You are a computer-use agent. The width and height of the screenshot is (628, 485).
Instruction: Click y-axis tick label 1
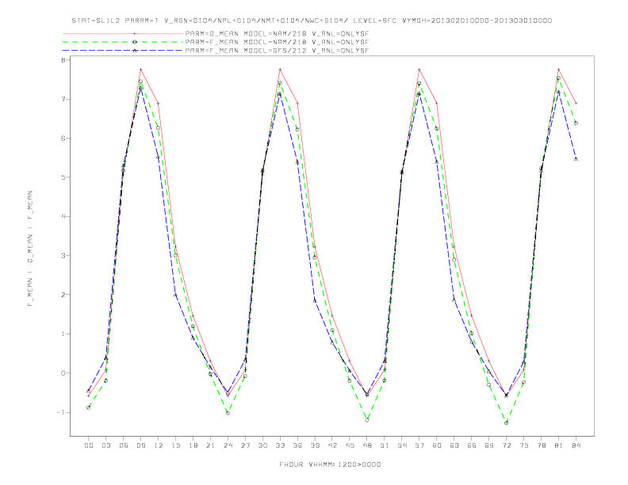pyautogui.click(x=63, y=334)
